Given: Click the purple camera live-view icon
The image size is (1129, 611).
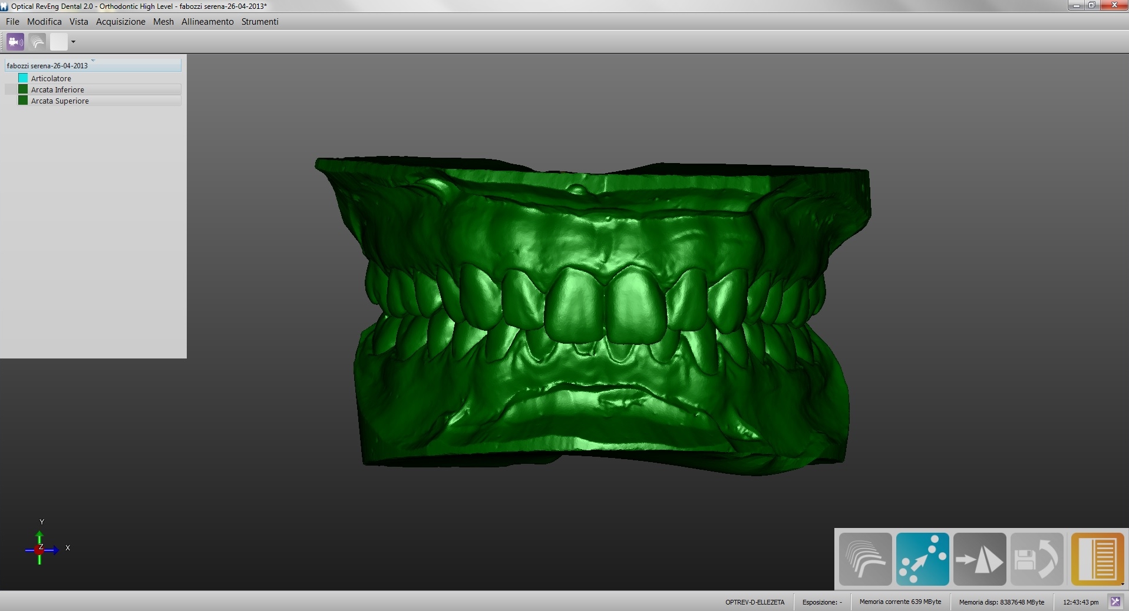Looking at the screenshot, I should click(15, 42).
